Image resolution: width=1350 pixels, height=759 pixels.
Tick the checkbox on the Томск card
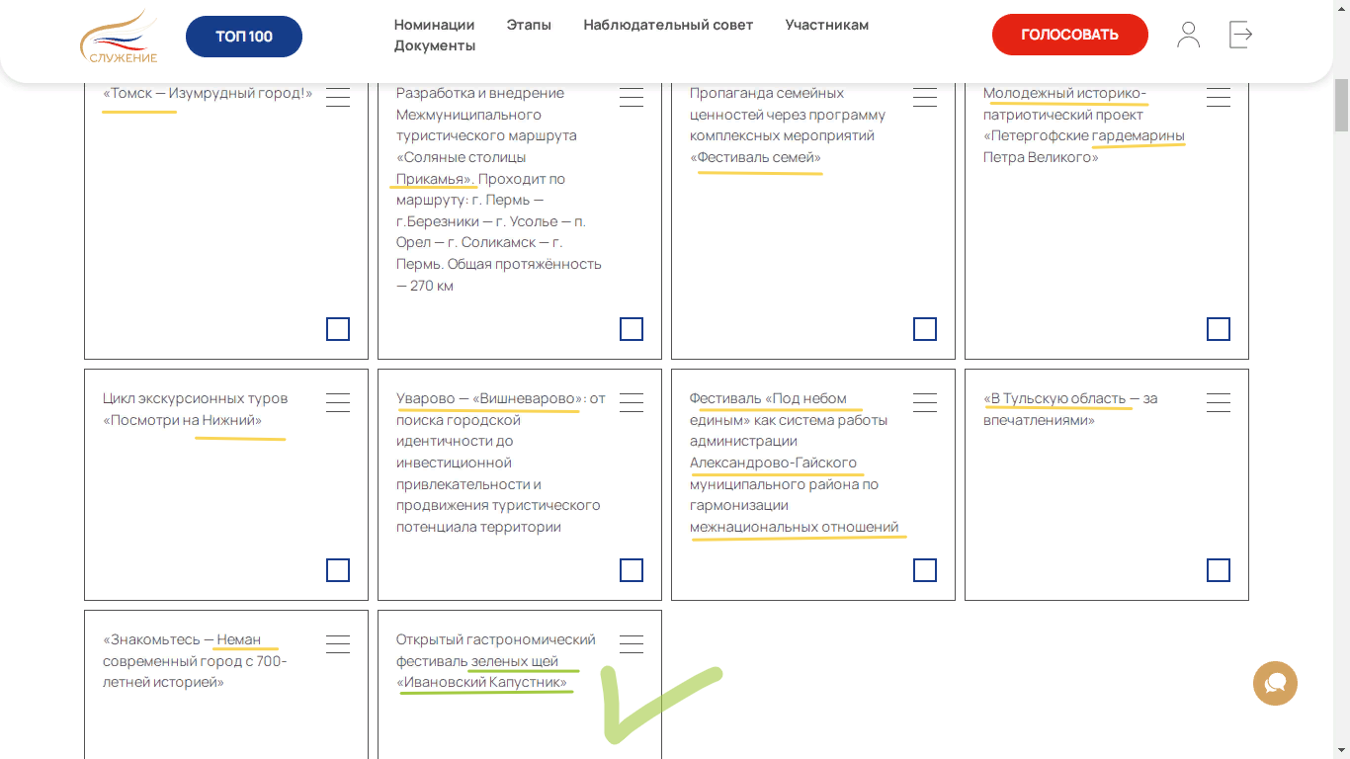[338, 329]
